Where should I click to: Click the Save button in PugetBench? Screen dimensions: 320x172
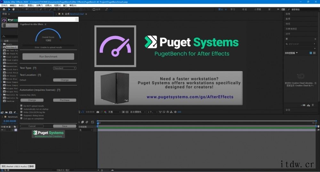(x=65, y=126)
